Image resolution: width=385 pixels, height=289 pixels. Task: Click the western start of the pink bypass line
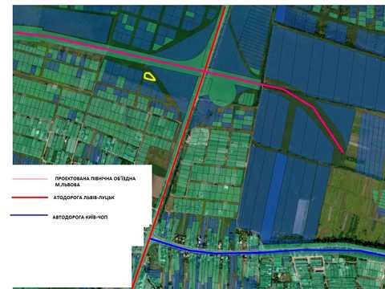[15, 33]
